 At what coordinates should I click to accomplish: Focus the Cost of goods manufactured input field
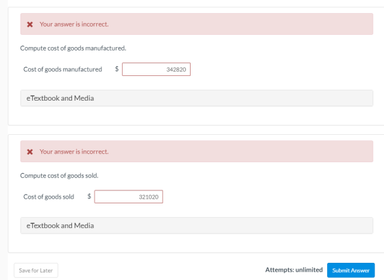click(x=156, y=69)
